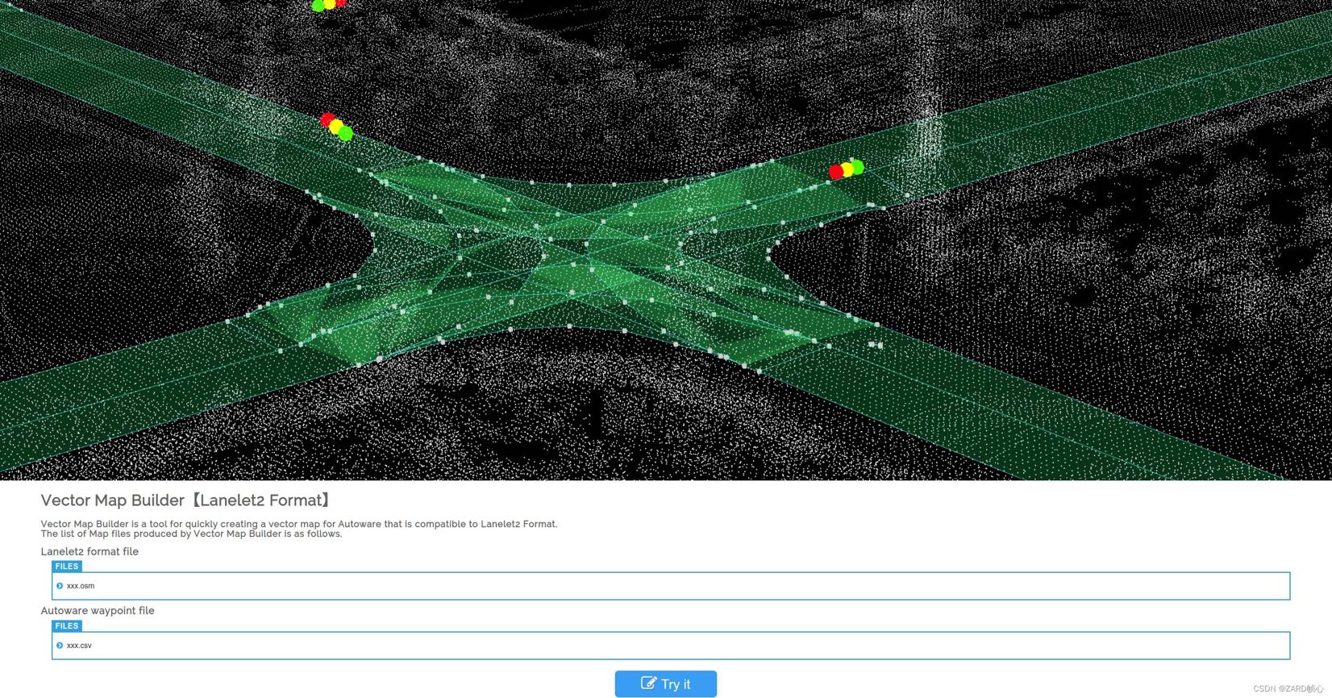Open the xxx.csv file entry
Image resolution: width=1332 pixels, height=698 pixels.
[79, 646]
